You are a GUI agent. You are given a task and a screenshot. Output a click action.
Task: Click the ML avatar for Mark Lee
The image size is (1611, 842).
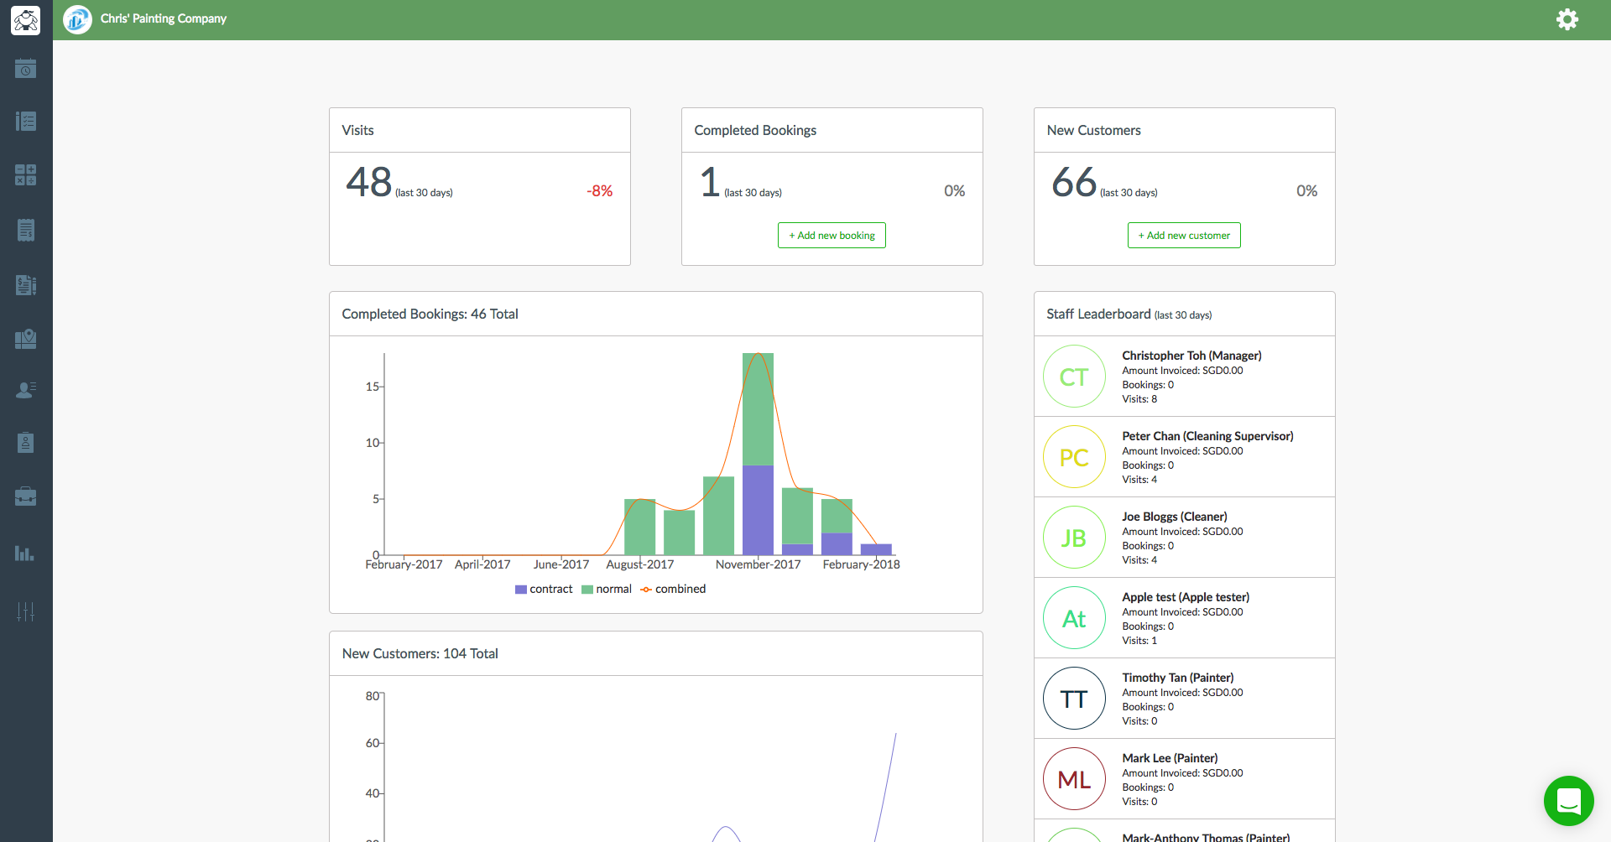pos(1074,779)
